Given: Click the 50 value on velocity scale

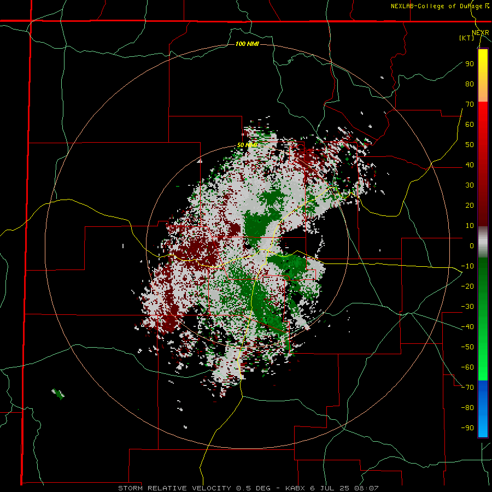Looking at the screenshot, I should 470,145.
